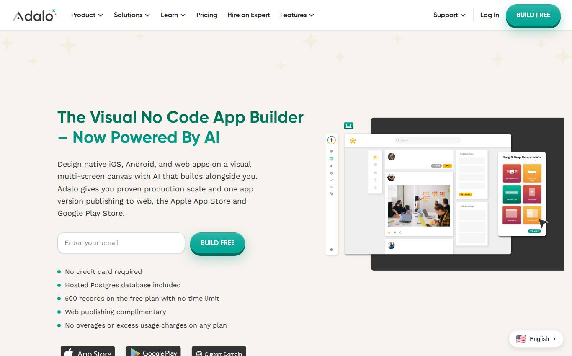Open the Features dropdown menu
This screenshot has height=356, width=572.
click(297, 15)
